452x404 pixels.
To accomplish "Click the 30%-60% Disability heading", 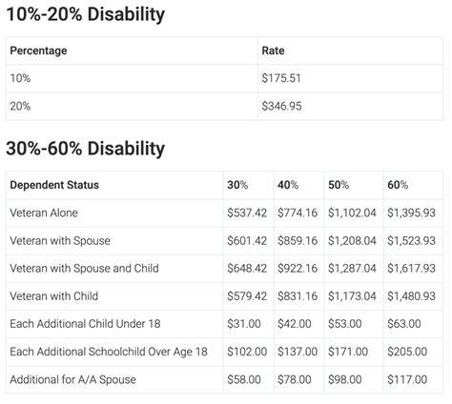I will (86, 149).
